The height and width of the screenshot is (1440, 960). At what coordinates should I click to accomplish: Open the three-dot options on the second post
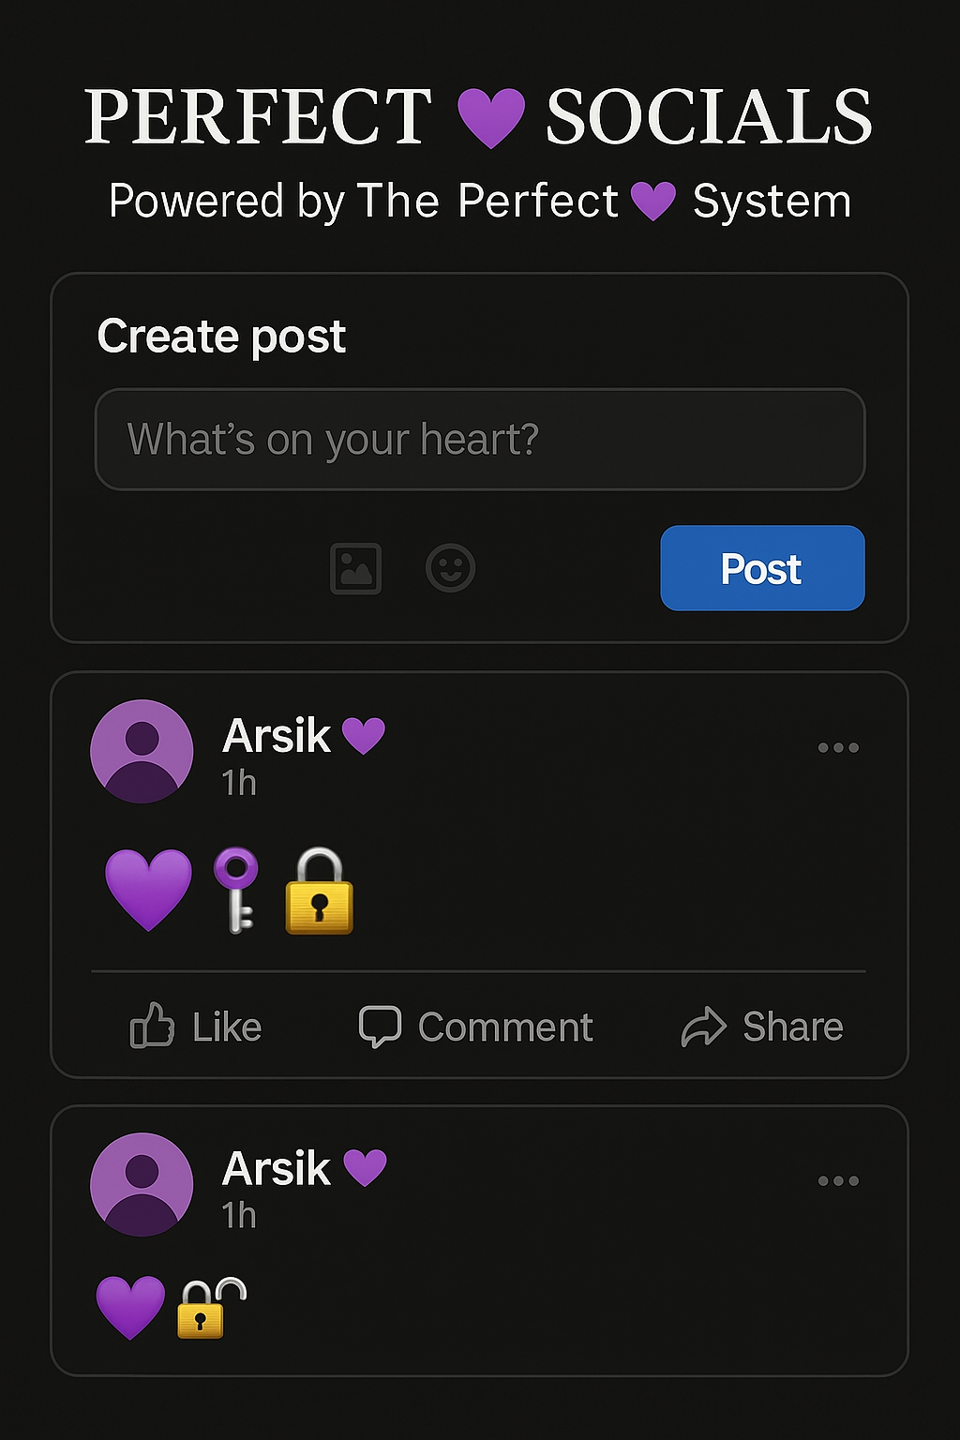click(838, 1180)
